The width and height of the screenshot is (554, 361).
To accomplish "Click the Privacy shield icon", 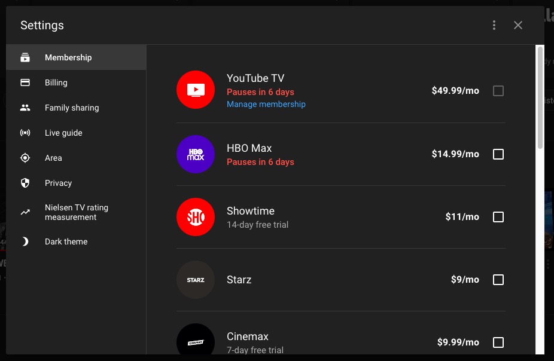I will coord(25,183).
